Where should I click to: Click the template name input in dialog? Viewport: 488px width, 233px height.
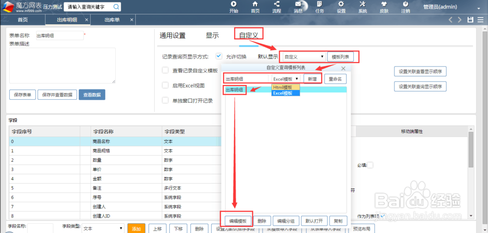pyautogui.click(x=246, y=79)
